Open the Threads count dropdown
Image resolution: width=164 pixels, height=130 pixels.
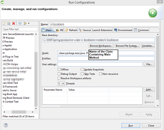click(x=61, y=84)
